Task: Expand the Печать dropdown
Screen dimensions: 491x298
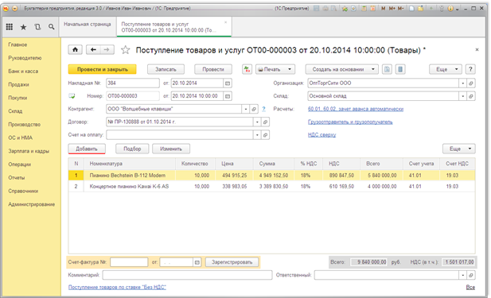Action: click(290, 69)
